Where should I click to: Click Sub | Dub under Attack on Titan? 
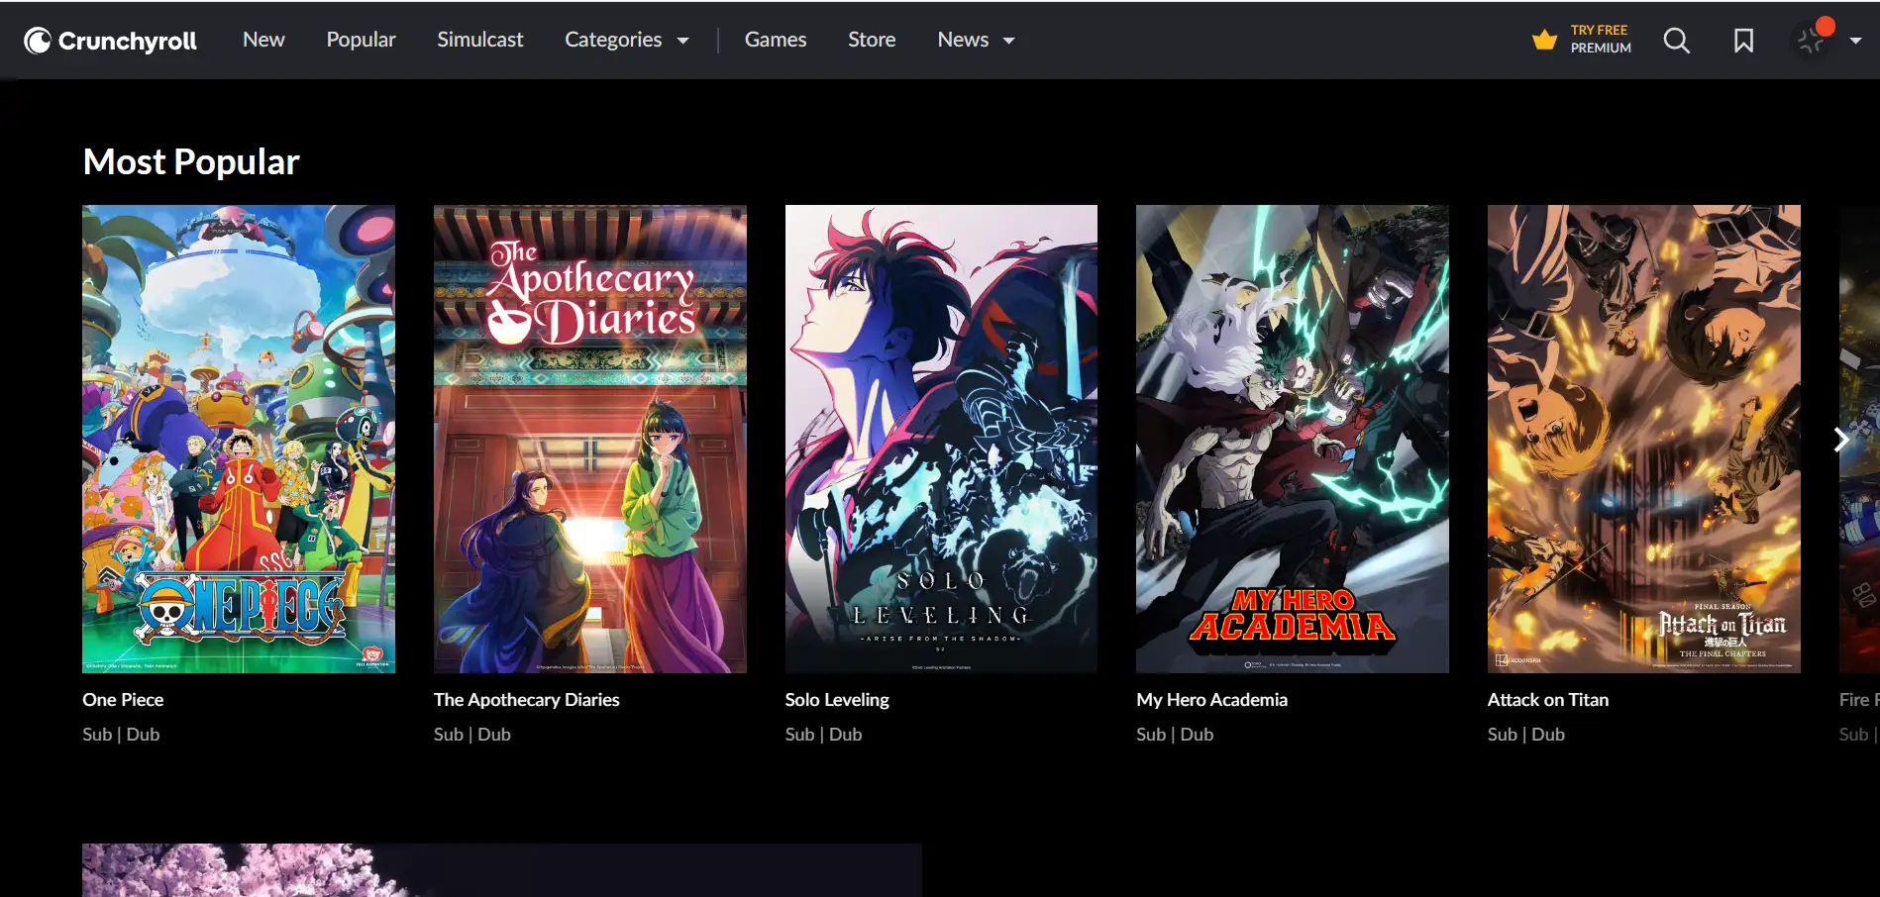[x=1526, y=735]
